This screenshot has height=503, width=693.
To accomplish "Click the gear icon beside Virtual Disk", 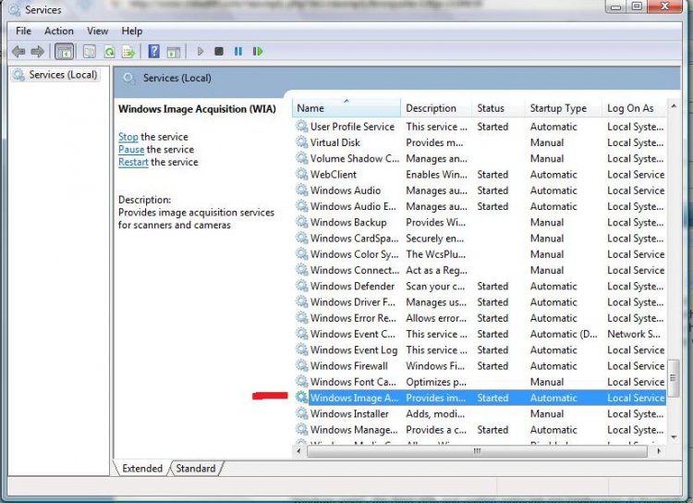I will pos(302,142).
